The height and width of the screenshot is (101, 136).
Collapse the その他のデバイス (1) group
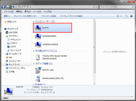click(34, 51)
